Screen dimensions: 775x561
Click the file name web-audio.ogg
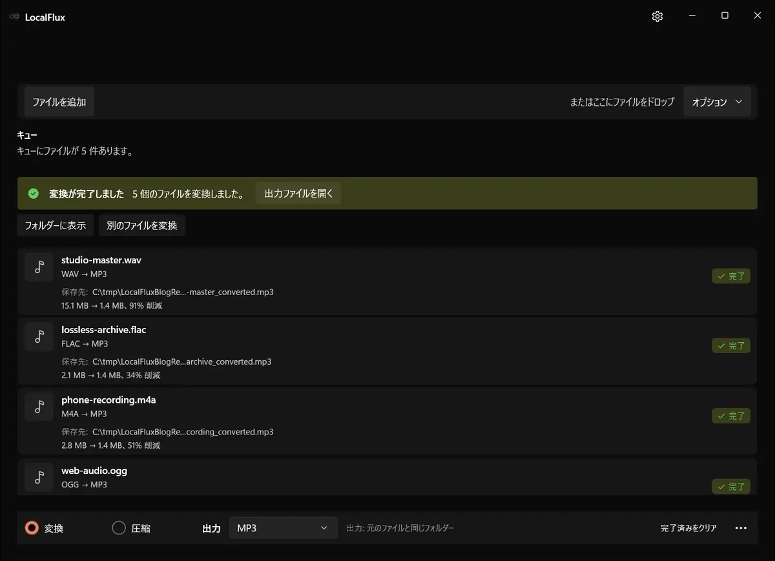(94, 471)
